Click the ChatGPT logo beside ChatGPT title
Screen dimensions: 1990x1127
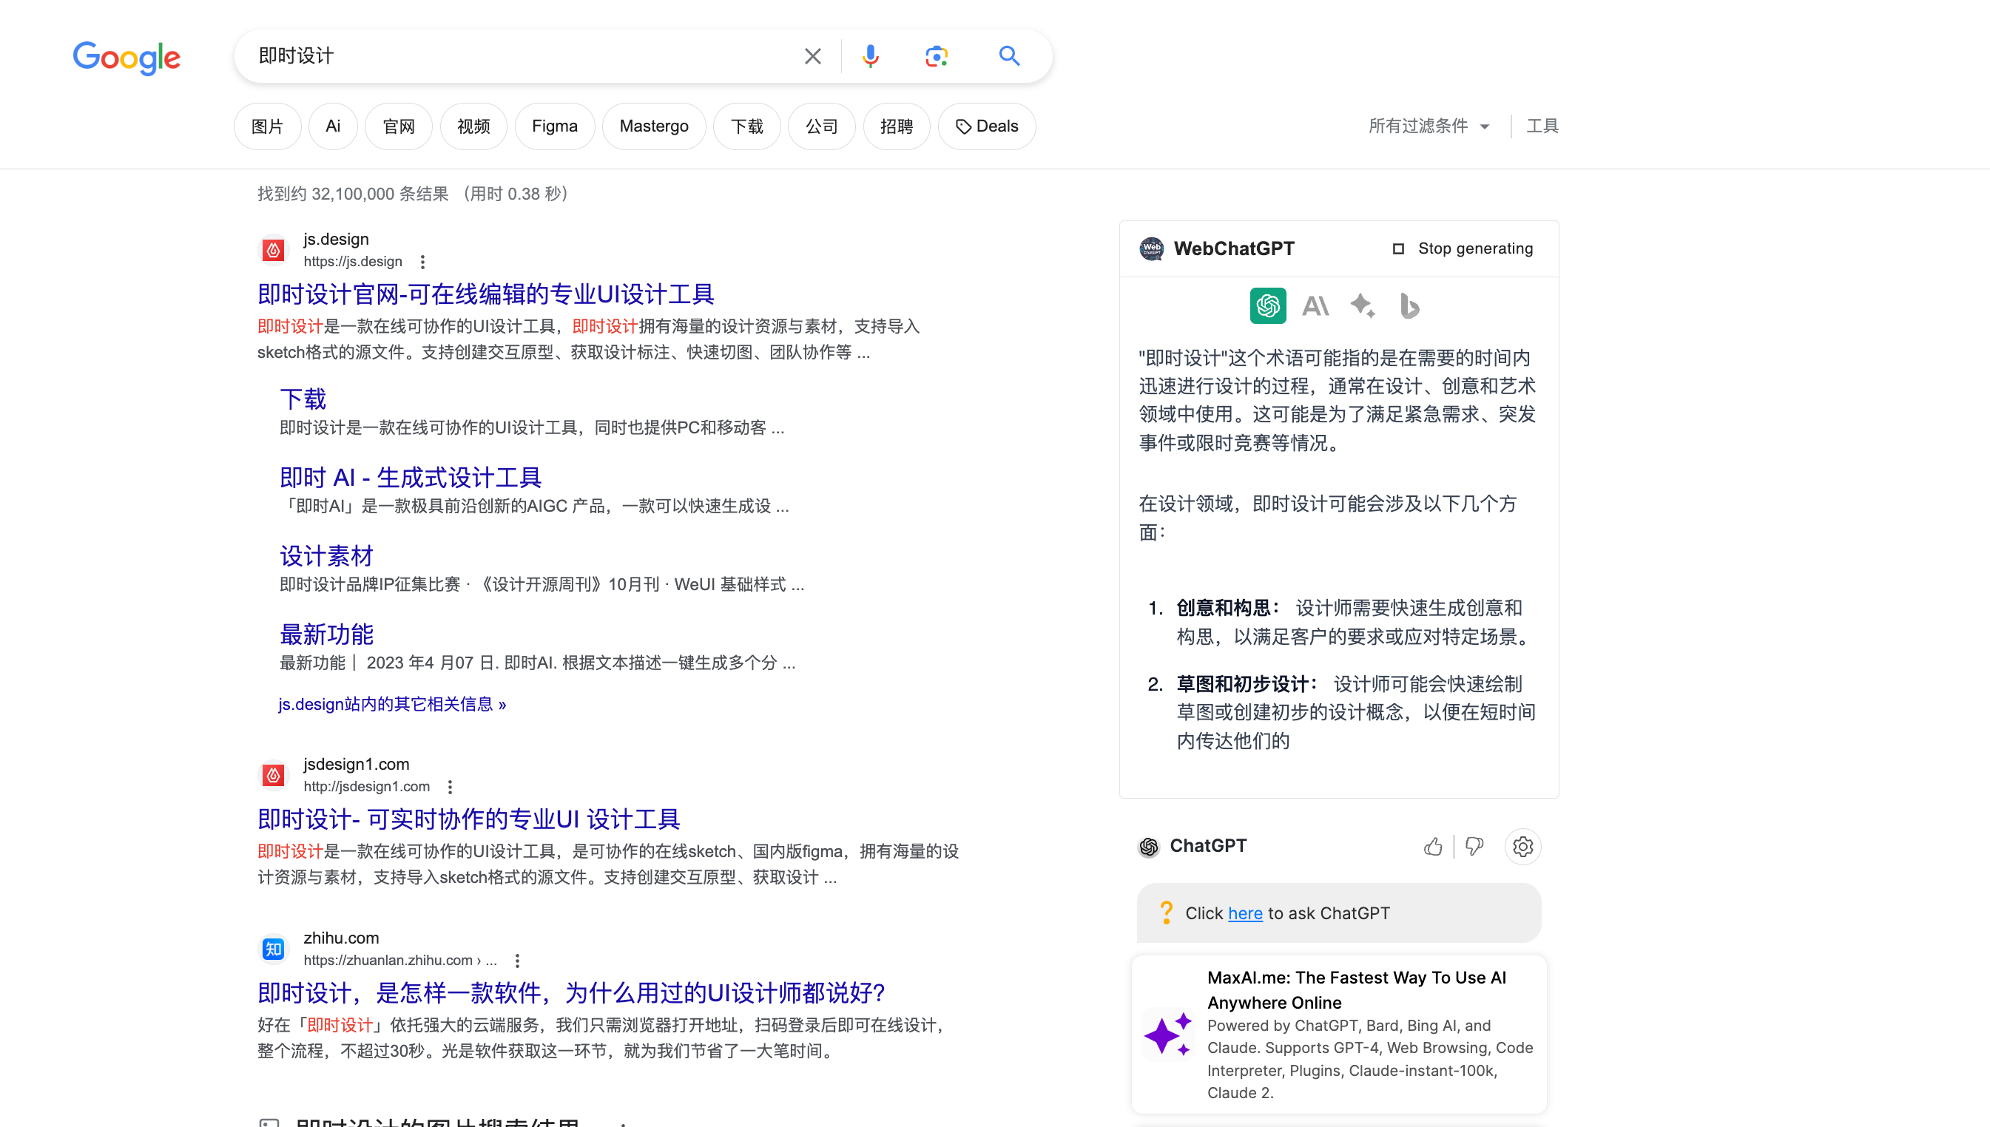1149,847
